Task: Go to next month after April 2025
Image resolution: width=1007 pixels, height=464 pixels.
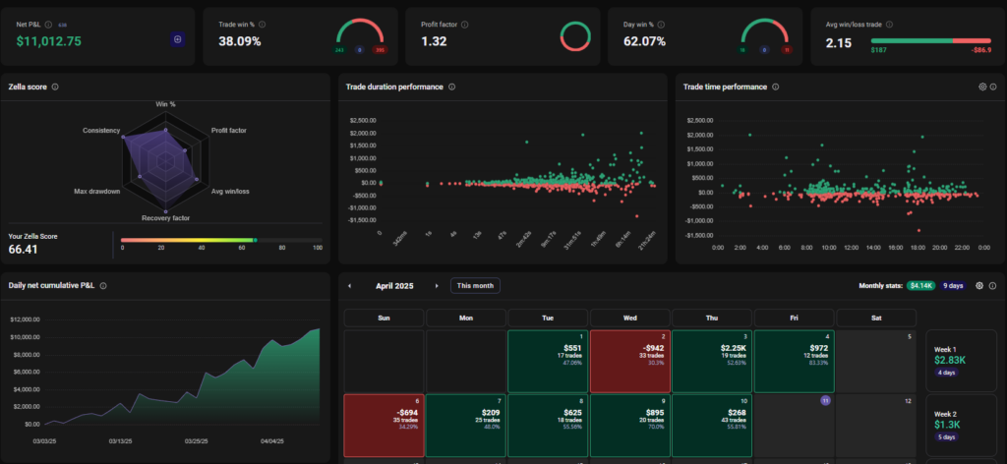Action: coord(437,286)
